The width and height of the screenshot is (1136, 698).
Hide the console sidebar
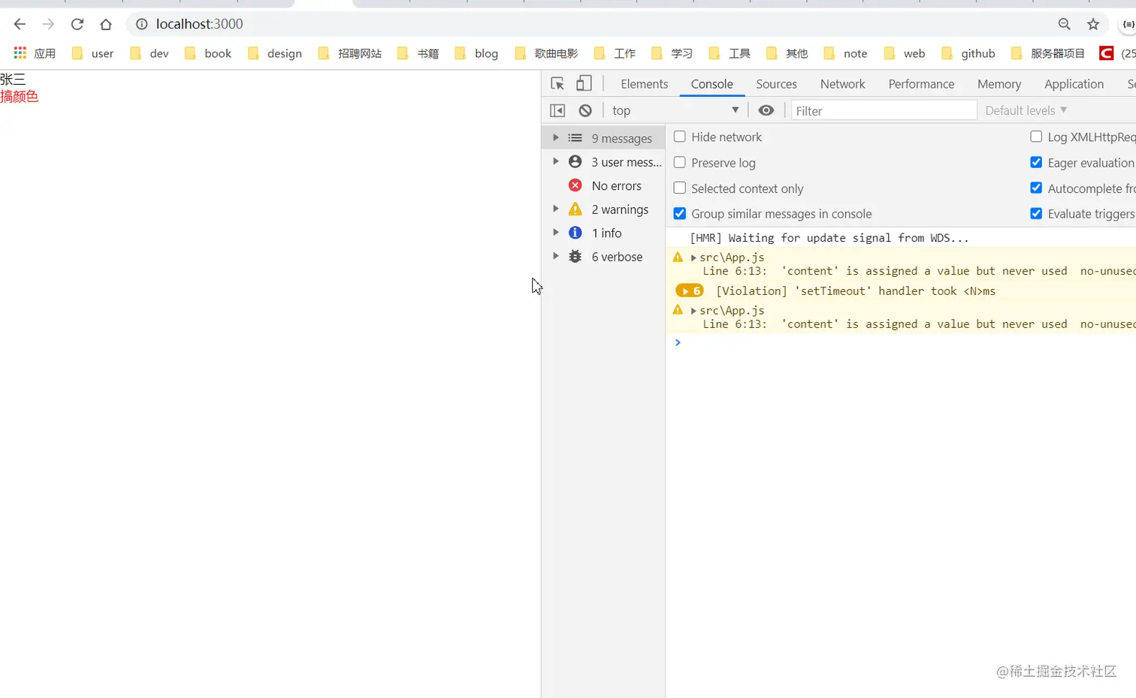(x=557, y=110)
